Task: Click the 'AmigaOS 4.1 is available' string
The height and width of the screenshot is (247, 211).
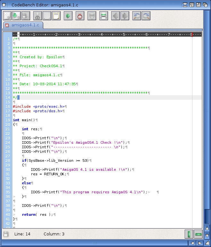Action: click(x=94, y=169)
